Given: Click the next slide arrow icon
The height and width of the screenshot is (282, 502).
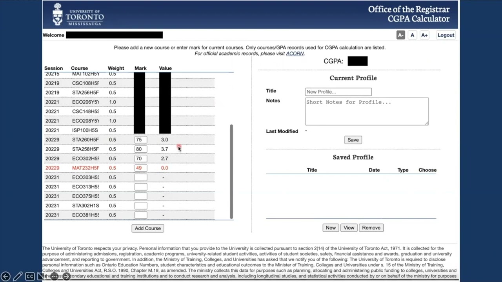Looking at the screenshot, I should [67, 277].
